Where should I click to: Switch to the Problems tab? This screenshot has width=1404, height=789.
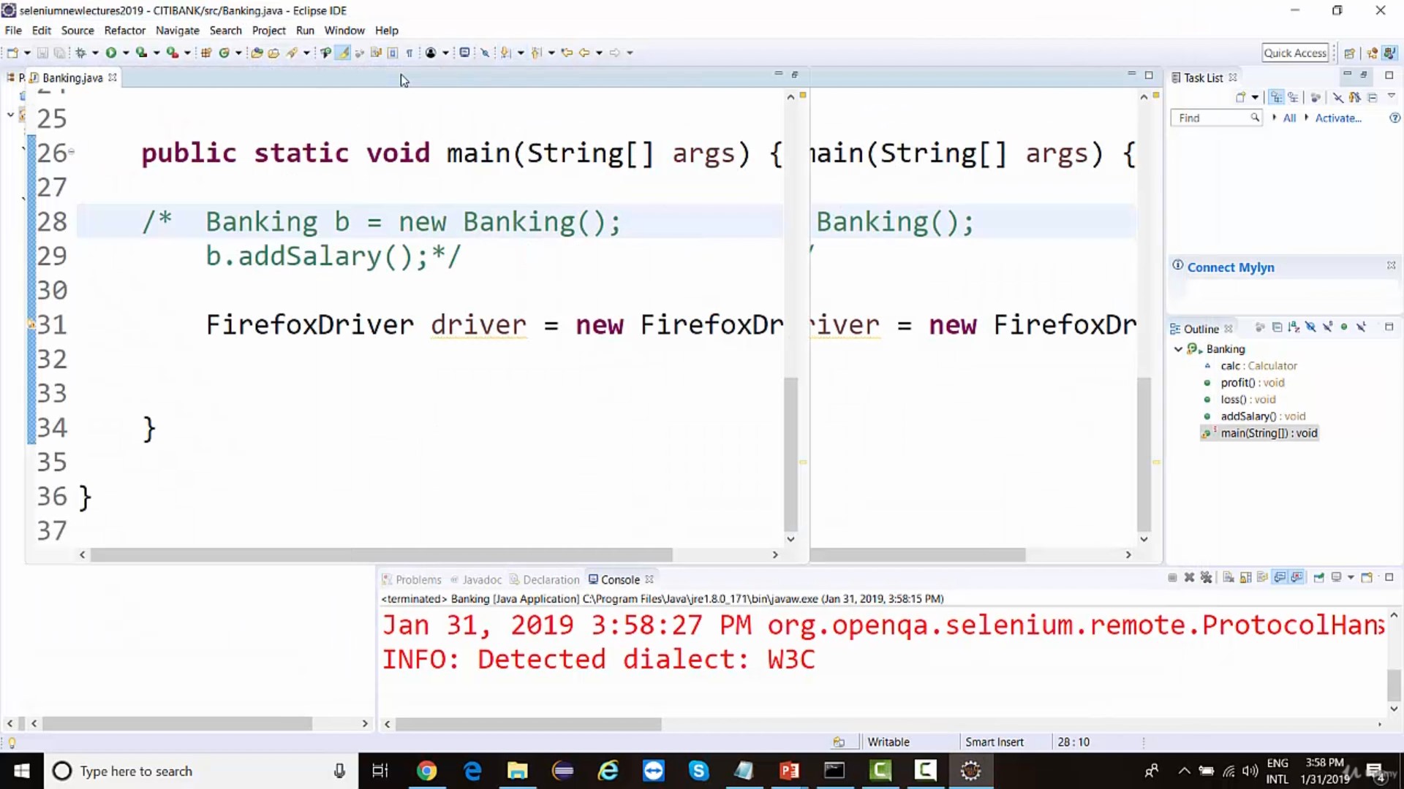[x=412, y=579]
